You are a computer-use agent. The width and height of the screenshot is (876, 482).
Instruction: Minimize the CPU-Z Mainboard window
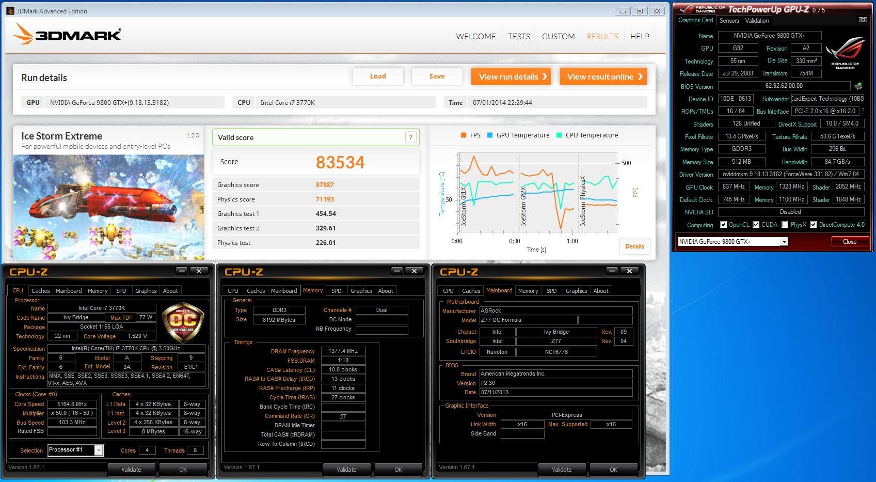coord(612,271)
